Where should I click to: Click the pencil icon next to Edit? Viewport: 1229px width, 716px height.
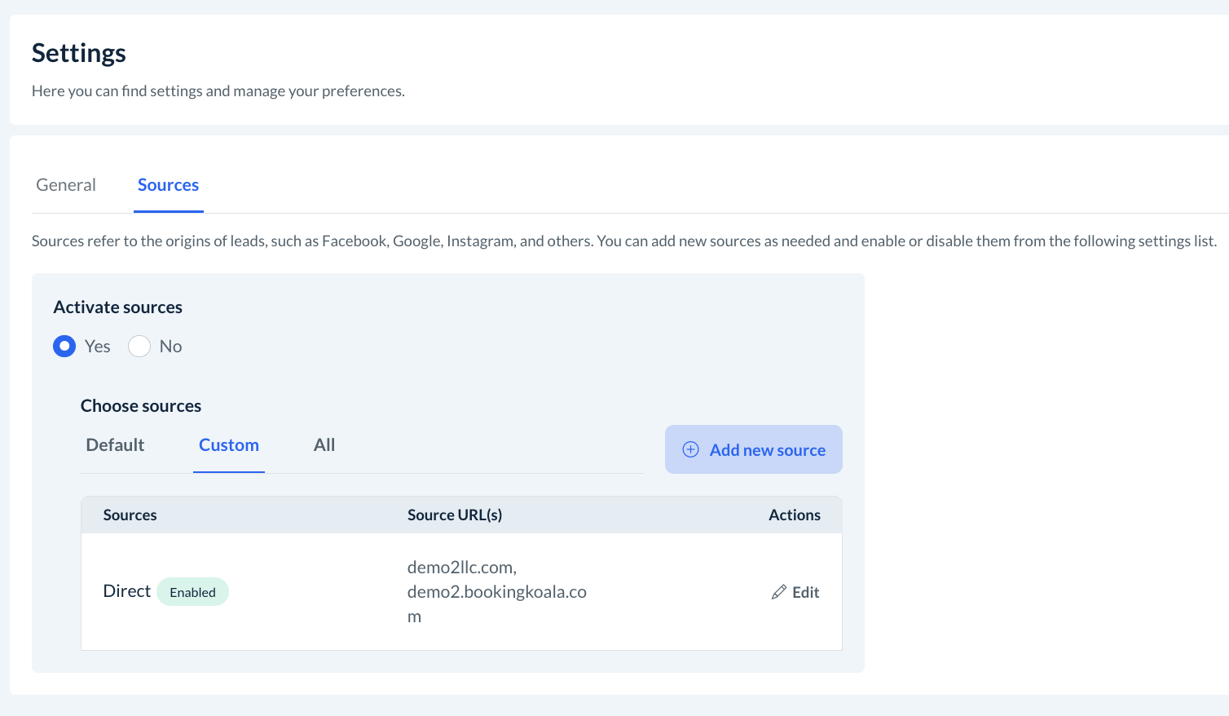(x=779, y=592)
